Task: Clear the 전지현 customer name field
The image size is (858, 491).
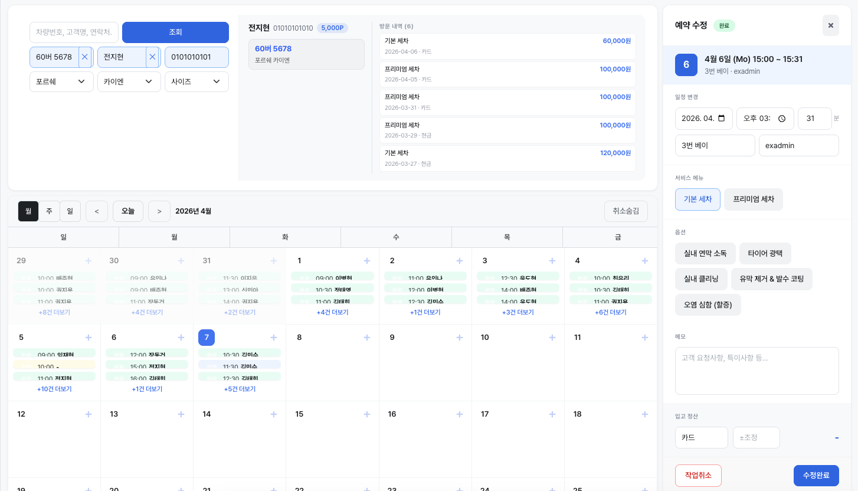Action: point(152,57)
